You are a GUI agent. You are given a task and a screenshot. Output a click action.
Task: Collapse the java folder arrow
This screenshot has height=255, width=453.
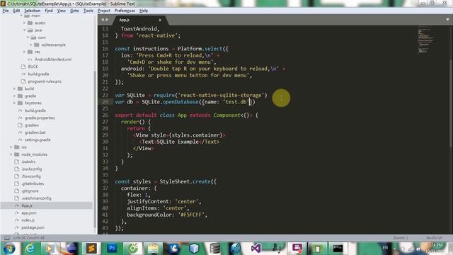[25, 30]
